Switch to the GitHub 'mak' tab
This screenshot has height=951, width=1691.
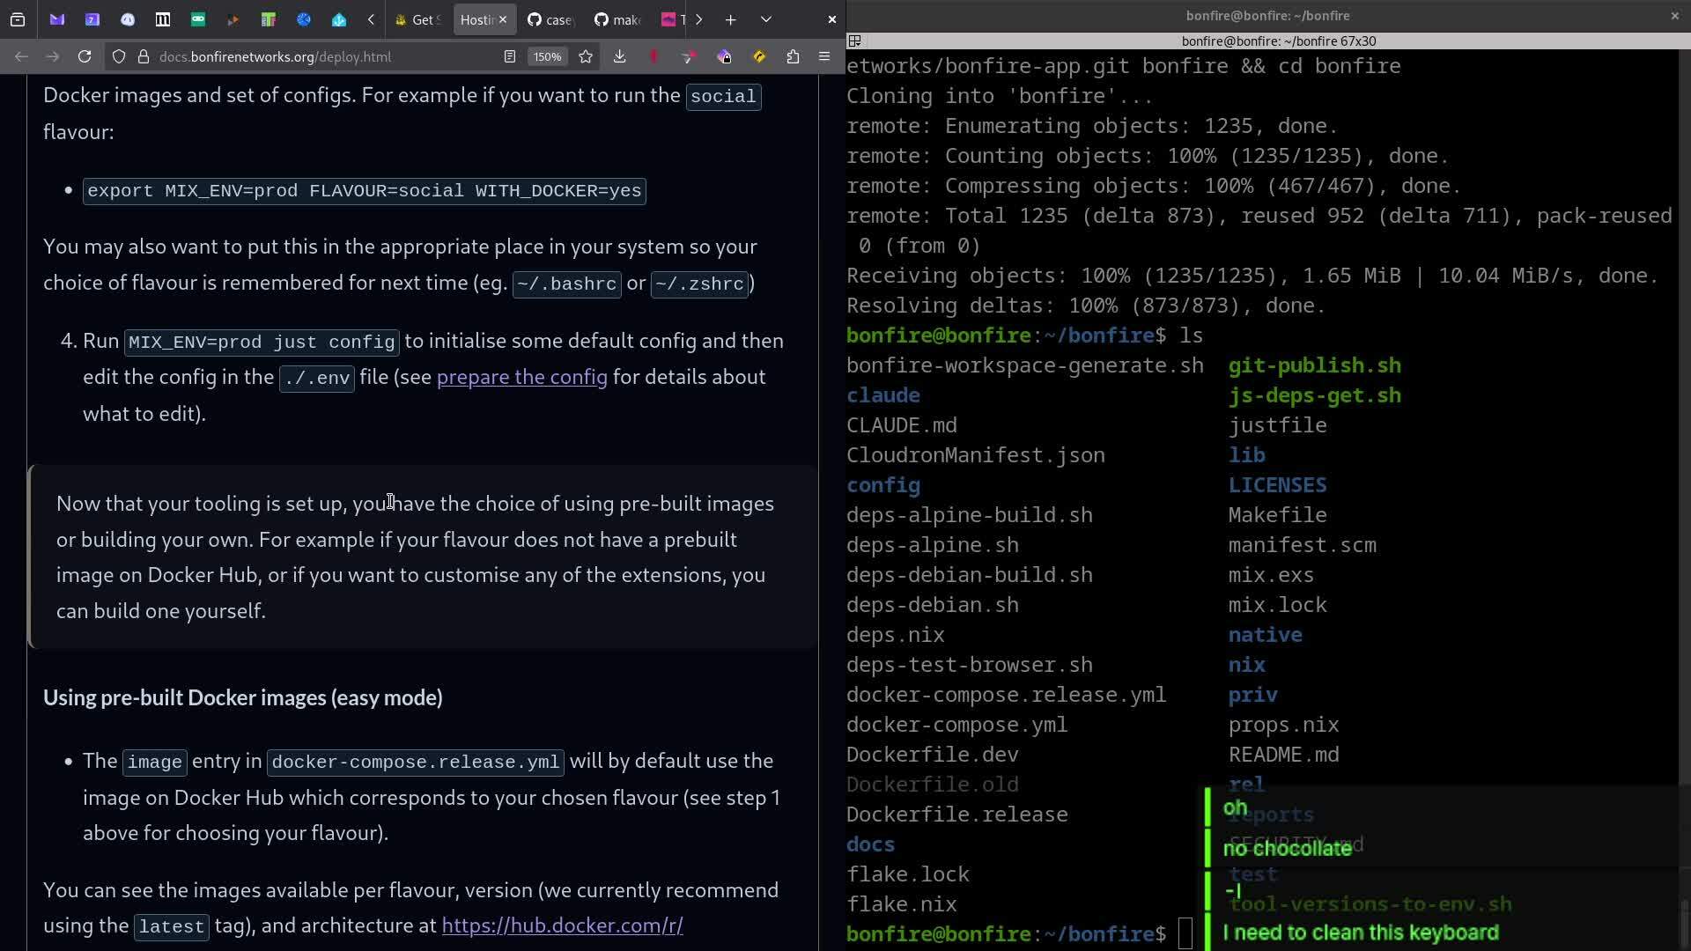(618, 19)
